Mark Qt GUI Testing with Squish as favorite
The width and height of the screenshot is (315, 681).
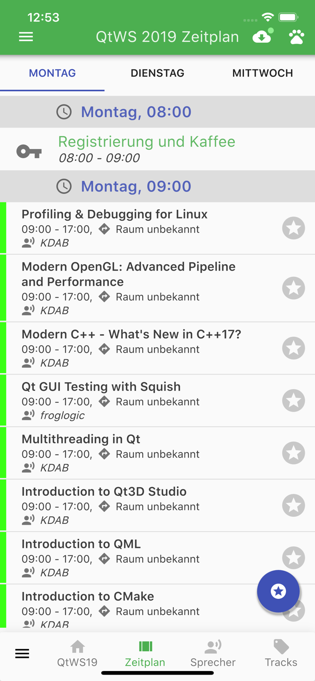pos(293,400)
